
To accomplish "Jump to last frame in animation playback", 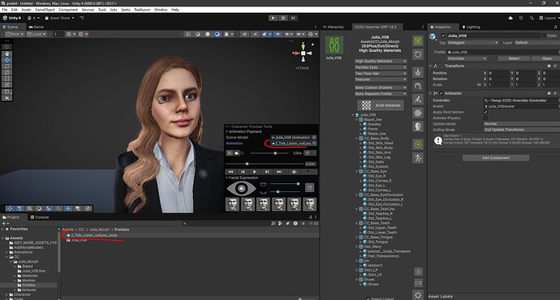I will tap(279, 172).
